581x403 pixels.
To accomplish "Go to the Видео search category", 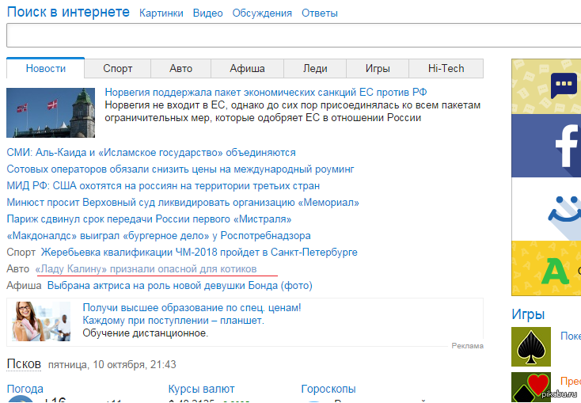I will [x=207, y=13].
